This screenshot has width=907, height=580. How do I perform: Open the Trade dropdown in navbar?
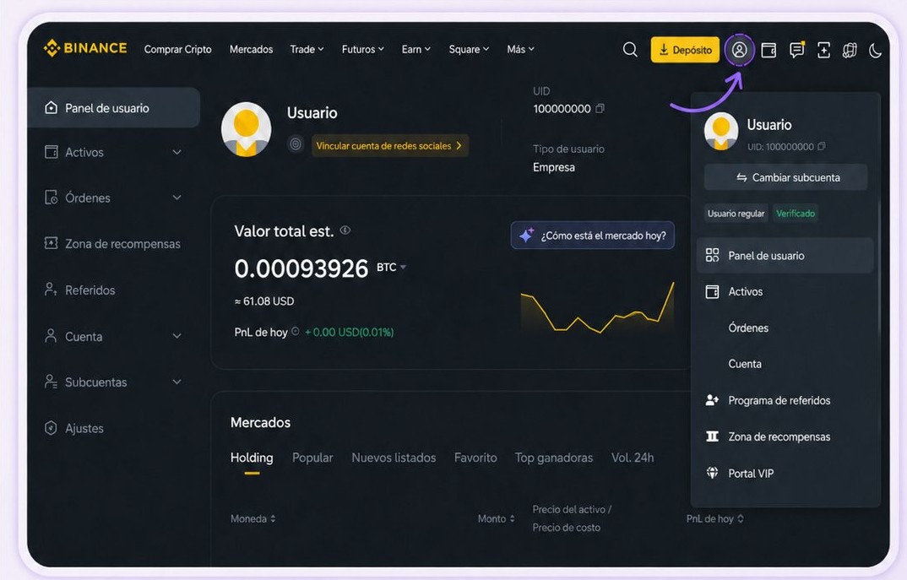coord(307,49)
